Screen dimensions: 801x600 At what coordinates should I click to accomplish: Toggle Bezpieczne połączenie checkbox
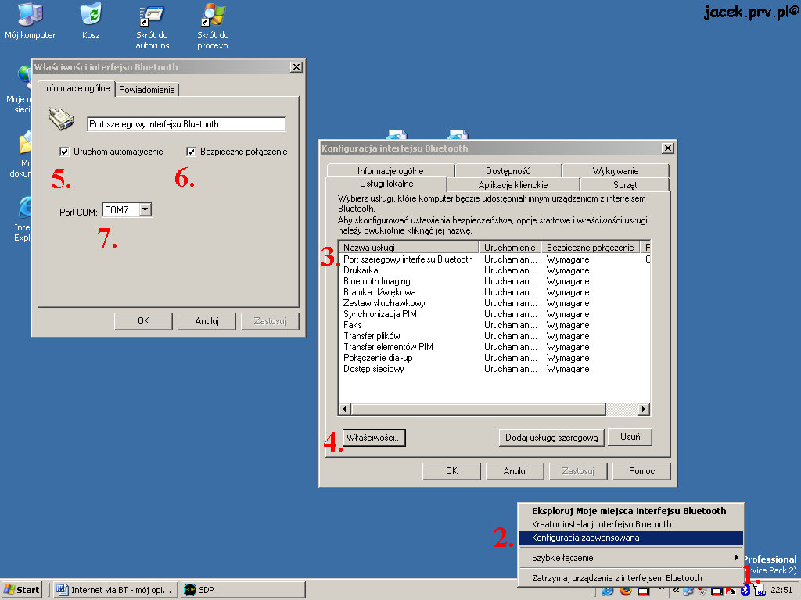[x=191, y=152]
